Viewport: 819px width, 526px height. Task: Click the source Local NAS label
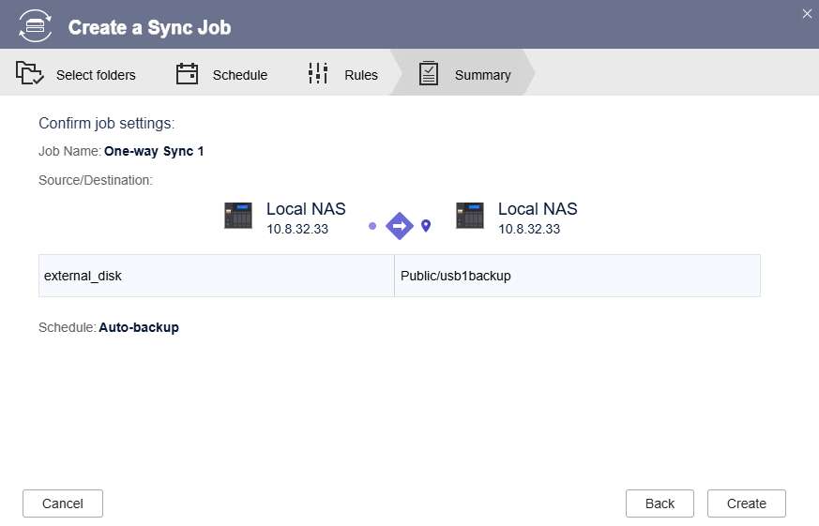[x=306, y=209]
